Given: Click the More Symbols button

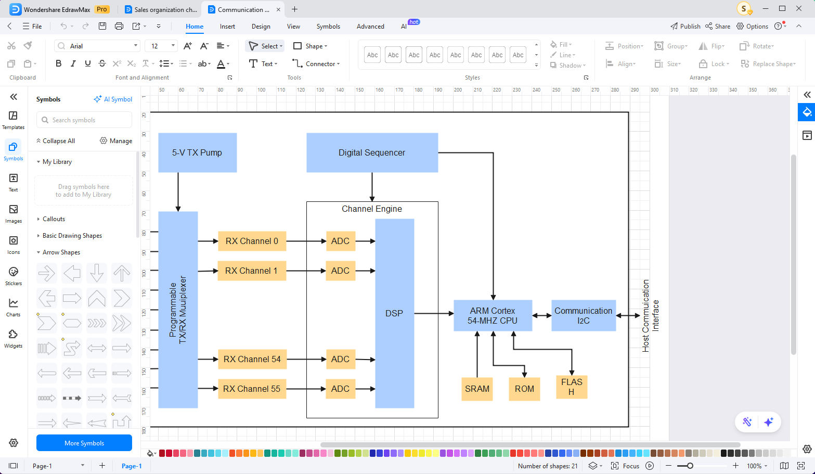Looking at the screenshot, I should pos(84,443).
